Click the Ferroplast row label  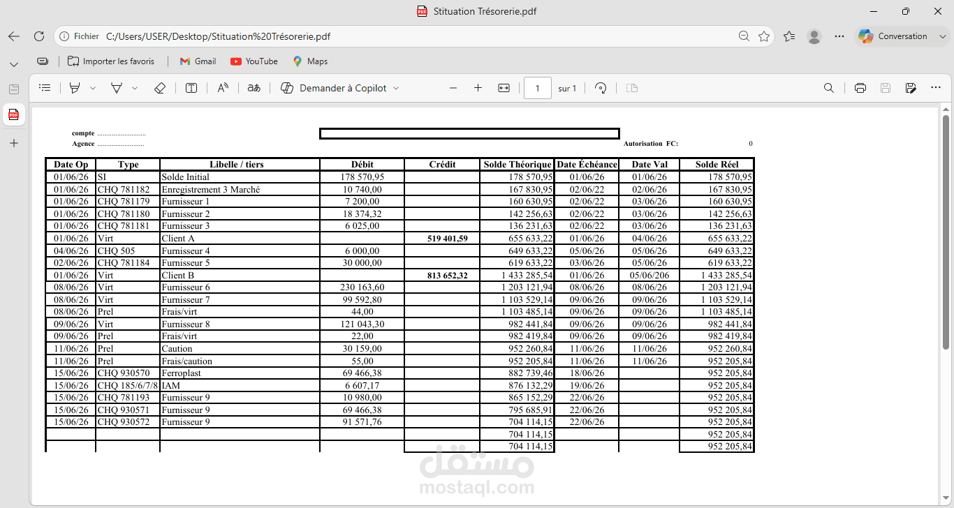point(180,373)
